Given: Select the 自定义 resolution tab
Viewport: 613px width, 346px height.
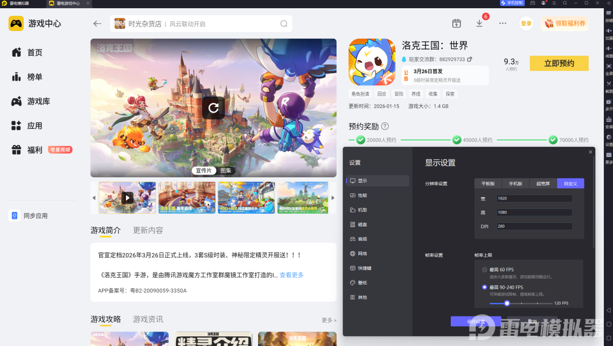Looking at the screenshot, I should (x=570, y=184).
